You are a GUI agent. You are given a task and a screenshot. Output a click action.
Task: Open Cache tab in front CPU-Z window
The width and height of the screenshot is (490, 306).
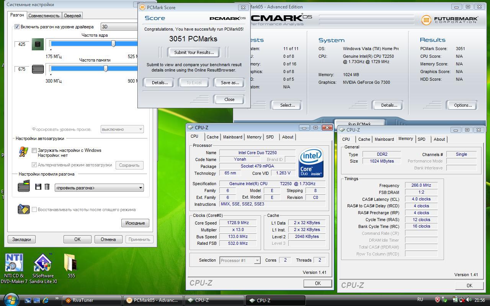tap(212, 137)
